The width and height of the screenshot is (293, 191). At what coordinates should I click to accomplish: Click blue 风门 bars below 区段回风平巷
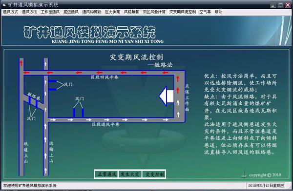tap(53, 85)
